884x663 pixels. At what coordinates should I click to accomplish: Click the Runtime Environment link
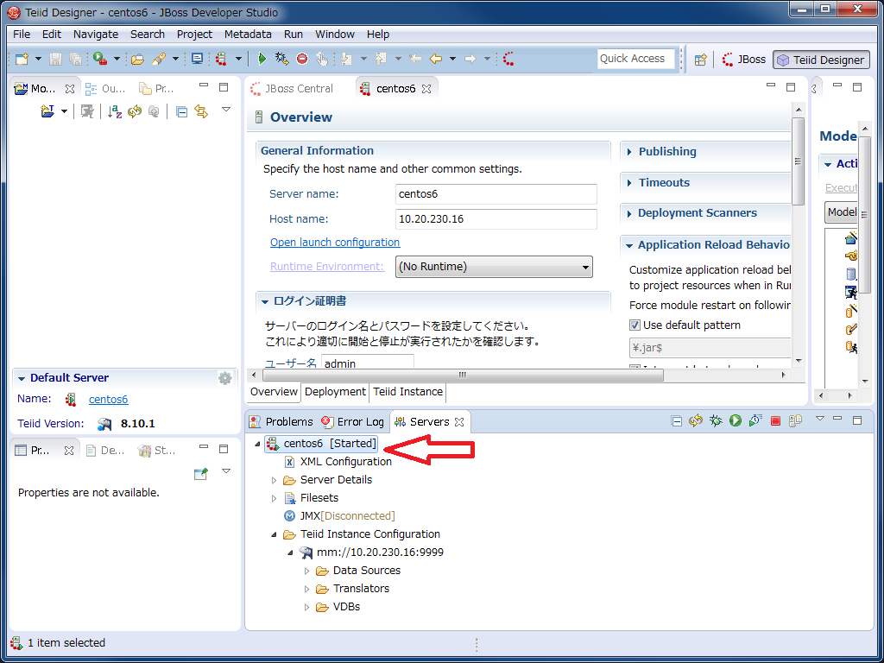coord(327,267)
